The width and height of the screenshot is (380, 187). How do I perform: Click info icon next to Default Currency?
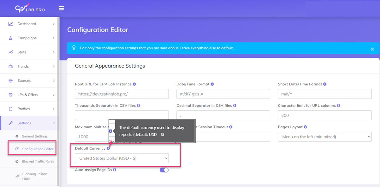click(108, 148)
